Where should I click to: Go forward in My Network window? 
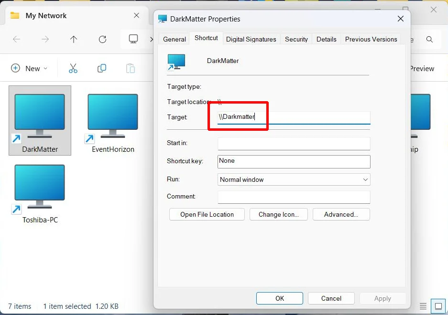pos(45,39)
